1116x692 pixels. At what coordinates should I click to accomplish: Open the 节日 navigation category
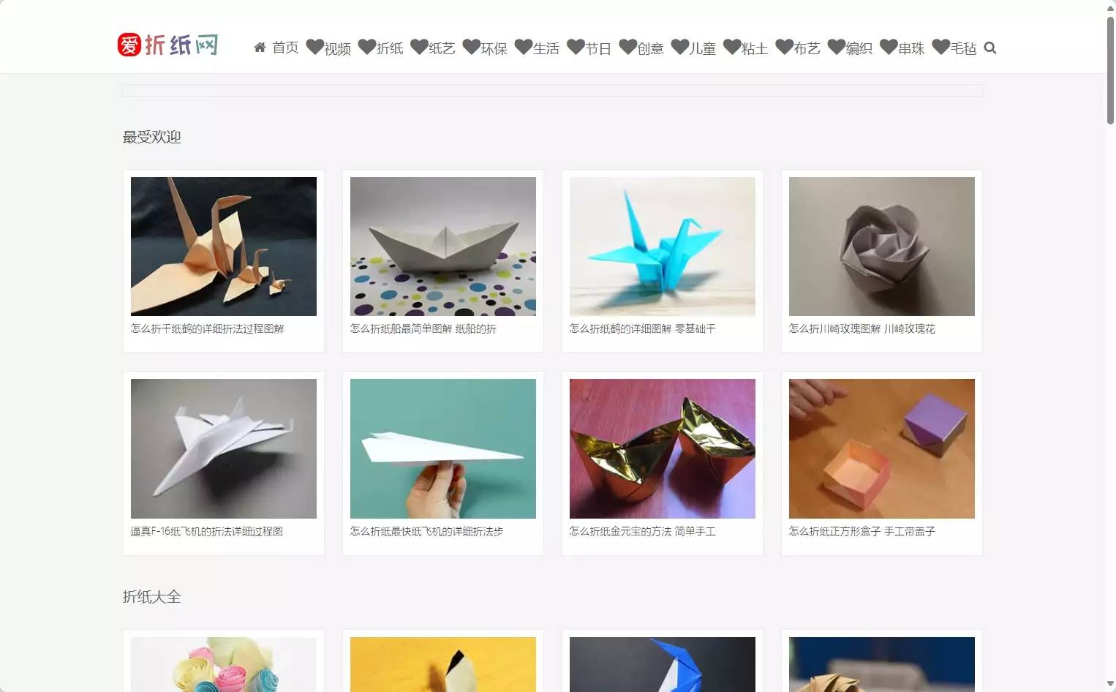[598, 49]
